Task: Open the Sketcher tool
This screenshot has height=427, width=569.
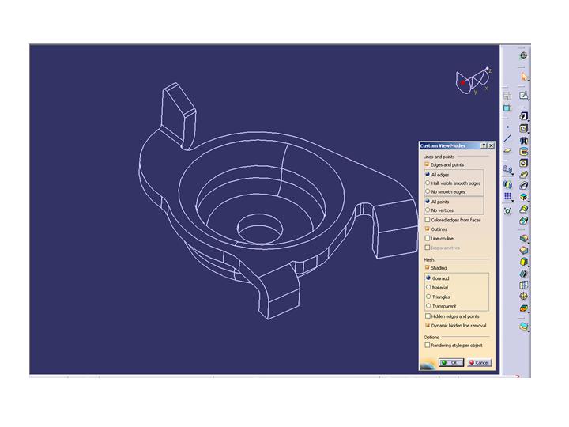Action: coord(523,96)
